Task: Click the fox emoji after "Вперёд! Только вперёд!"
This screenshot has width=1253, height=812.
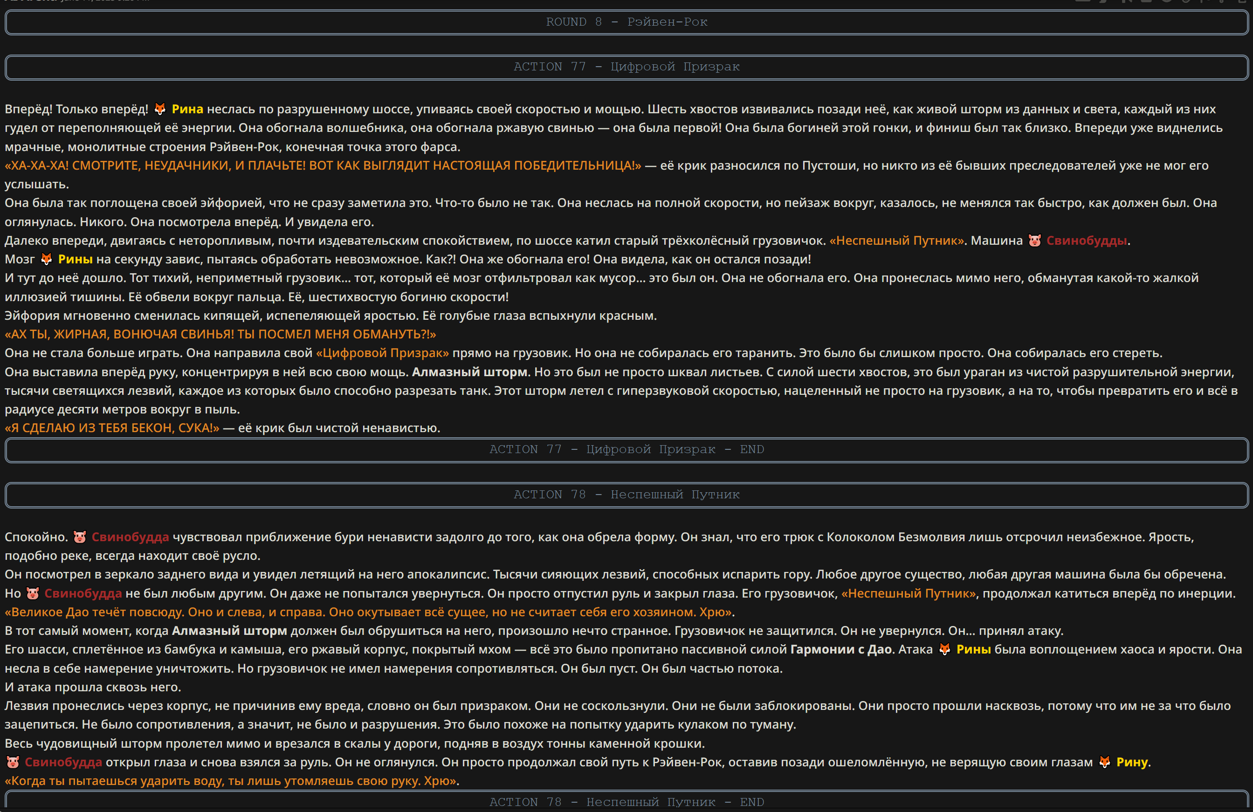Action: pyautogui.click(x=160, y=109)
